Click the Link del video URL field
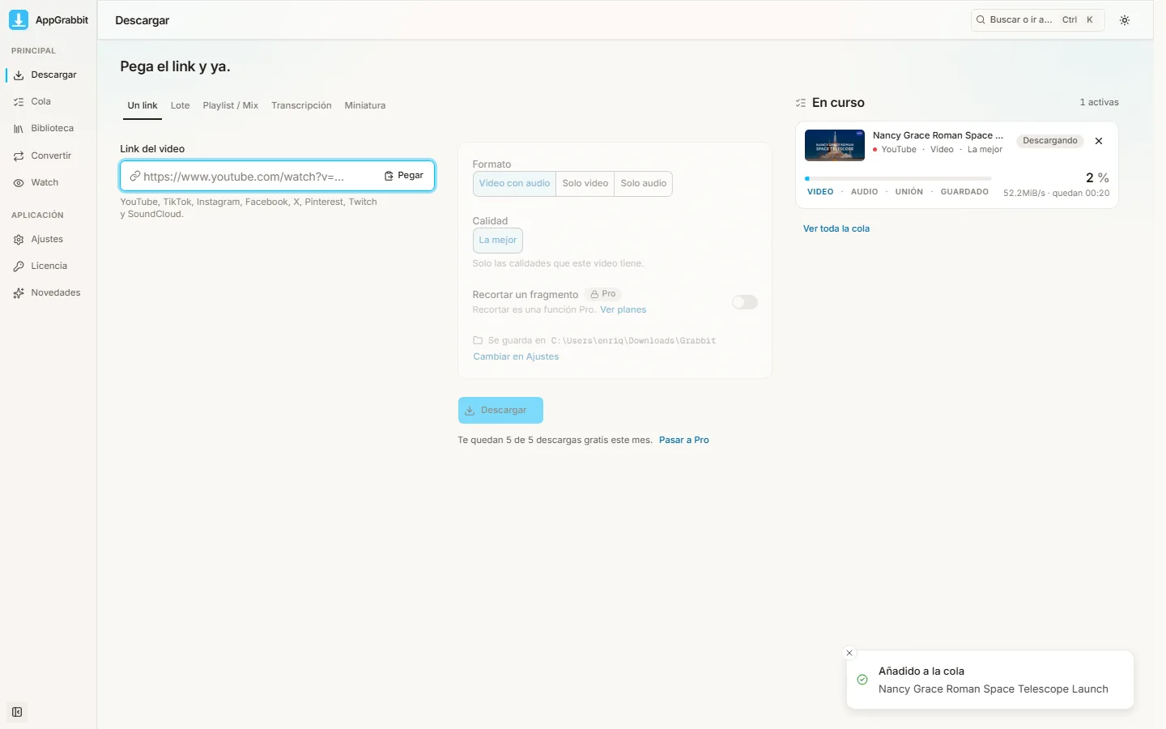1166x729 pixels. 278,176
